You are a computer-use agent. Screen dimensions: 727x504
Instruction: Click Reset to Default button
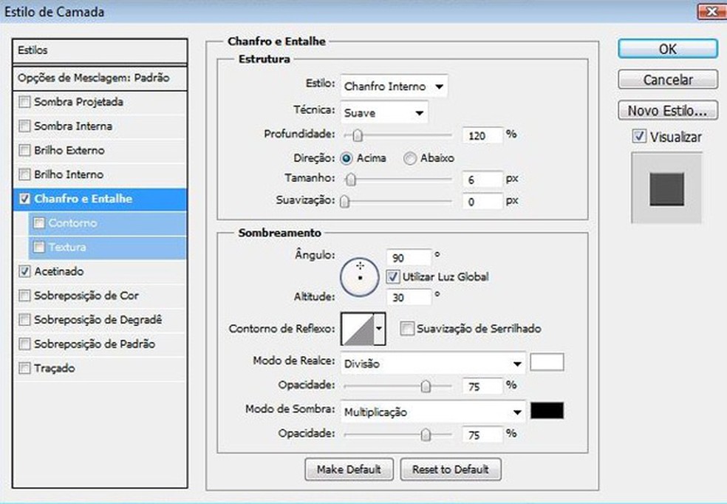[450, 469]
